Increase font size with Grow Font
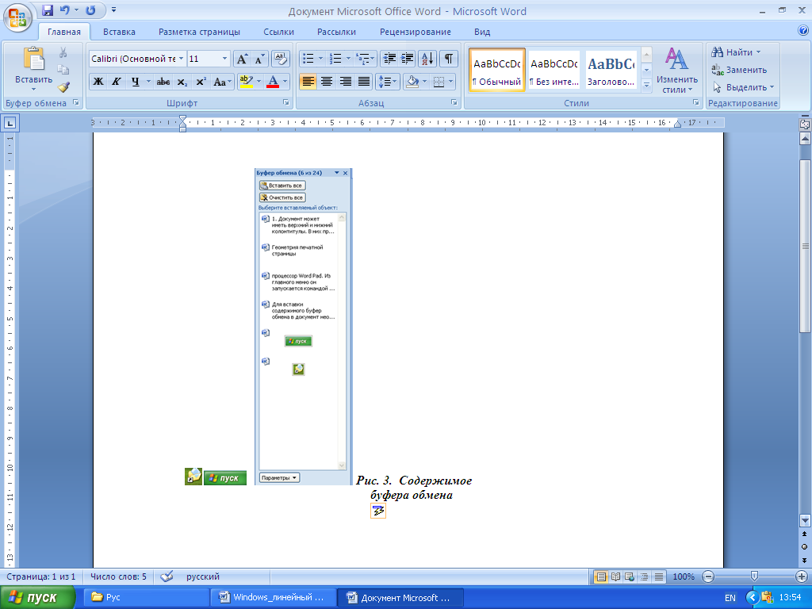Image resolution: width=812 pixels, height=609 pixels. pyautogui.click(x=242, y=59)
